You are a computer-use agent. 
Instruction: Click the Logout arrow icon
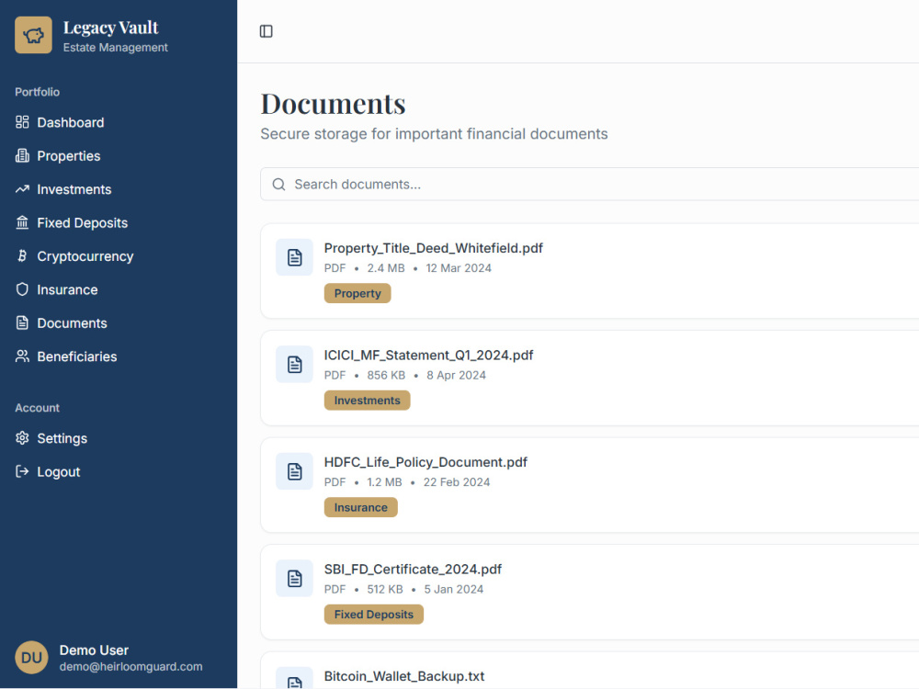tap(22, 471)
